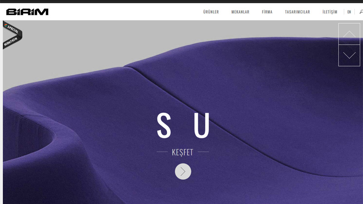This screenshot has height=204, width=363.
Task: Select FİRMA in the navigation bar
Action: tap(267, 12)
